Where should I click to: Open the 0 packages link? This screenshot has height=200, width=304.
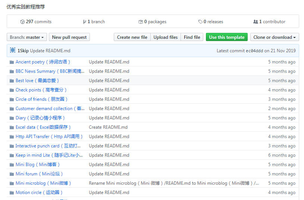(153, 22)
